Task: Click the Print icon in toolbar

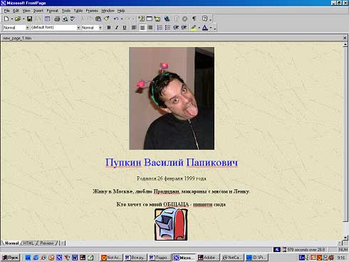Action: click(x=57, y=19)
